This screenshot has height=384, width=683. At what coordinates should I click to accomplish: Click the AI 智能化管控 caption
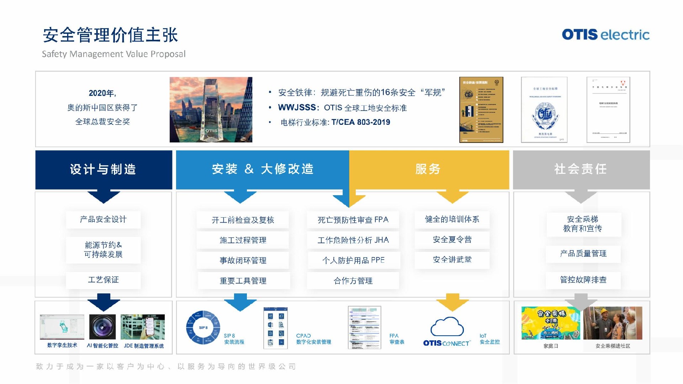point(102,346)
